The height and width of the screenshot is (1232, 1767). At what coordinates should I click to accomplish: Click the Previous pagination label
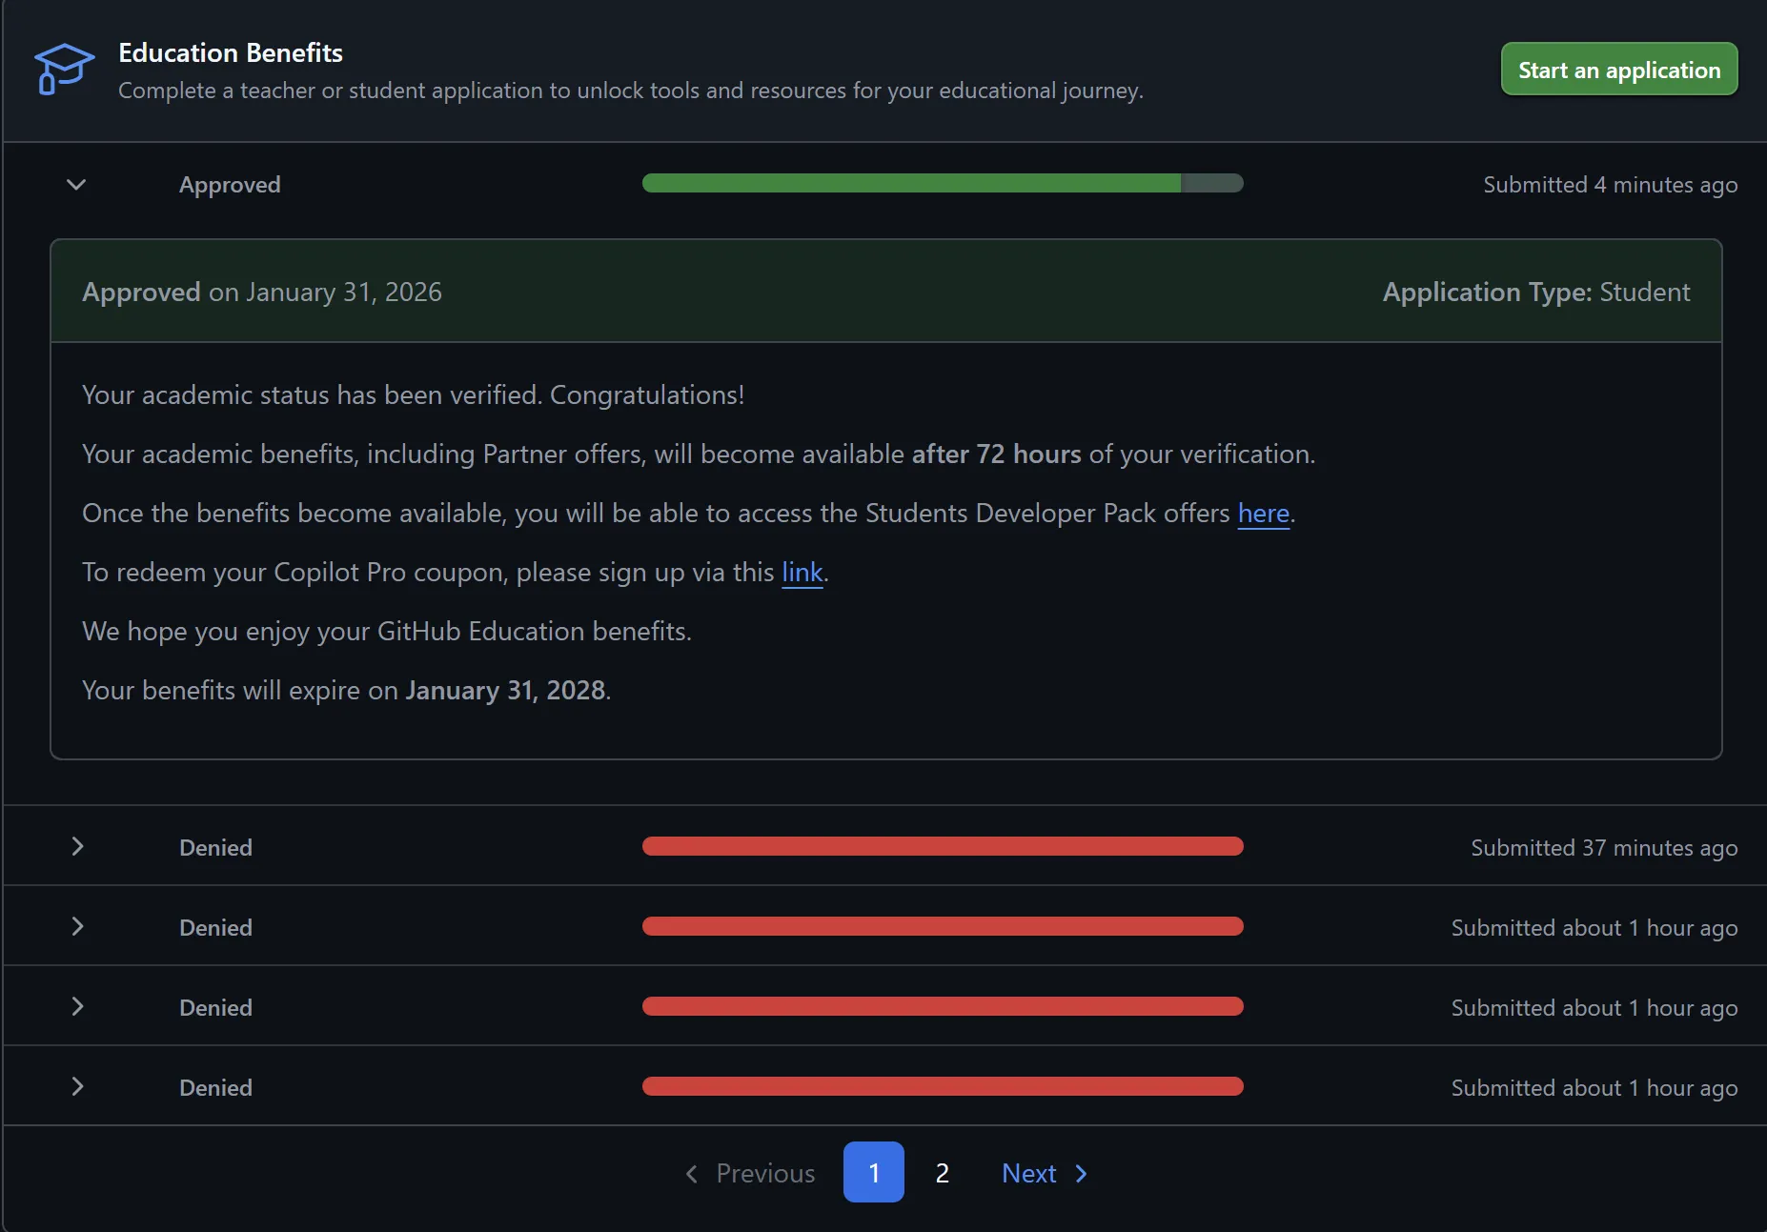click(765, 1173)
